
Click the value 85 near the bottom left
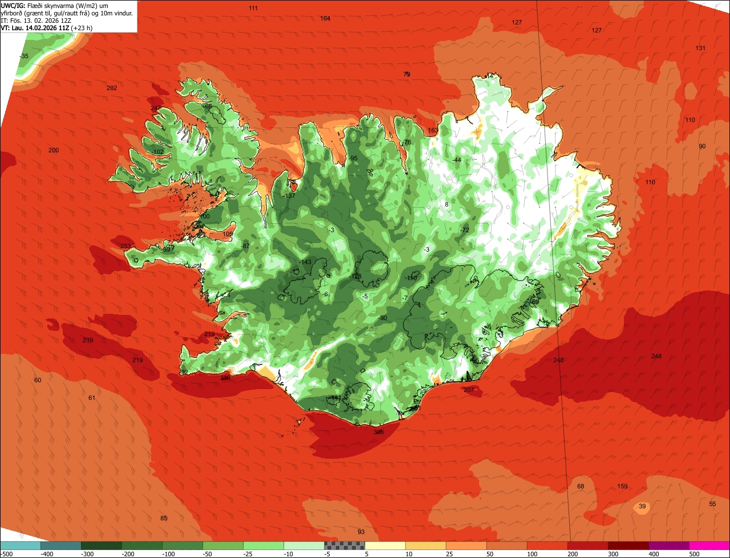(x=164, y=518)
